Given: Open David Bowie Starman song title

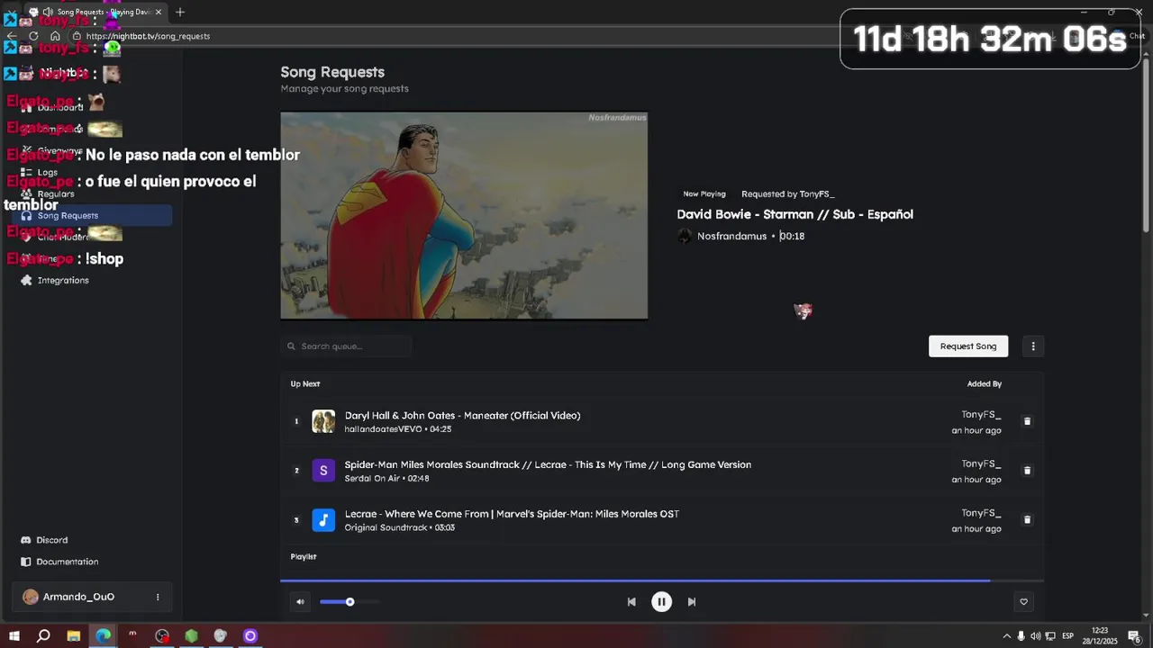Looking at the screenshot, I should tap(794, 214).
